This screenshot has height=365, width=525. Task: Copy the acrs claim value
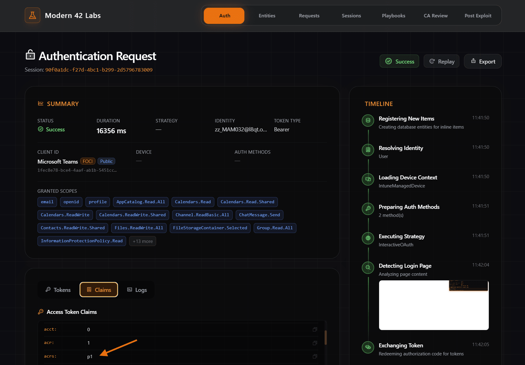point(315,356)
